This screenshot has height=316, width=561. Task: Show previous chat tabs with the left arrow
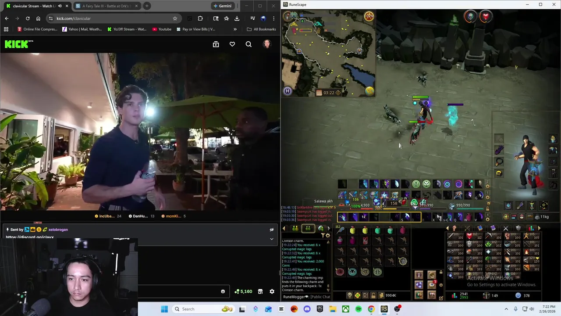[x=284, y=228]
